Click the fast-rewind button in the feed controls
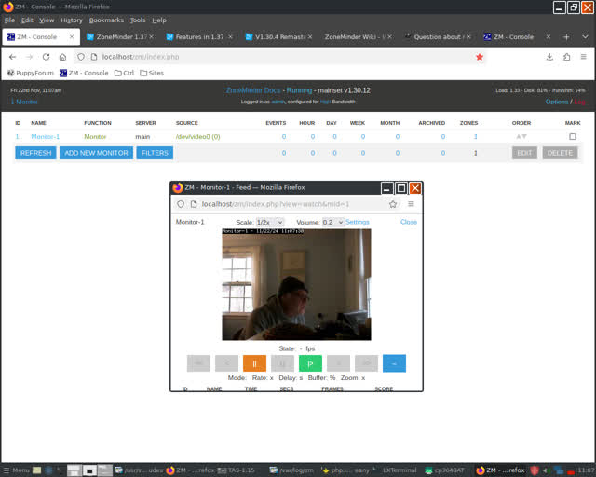Viewport: 596px width, 477px height. (198, 363)
